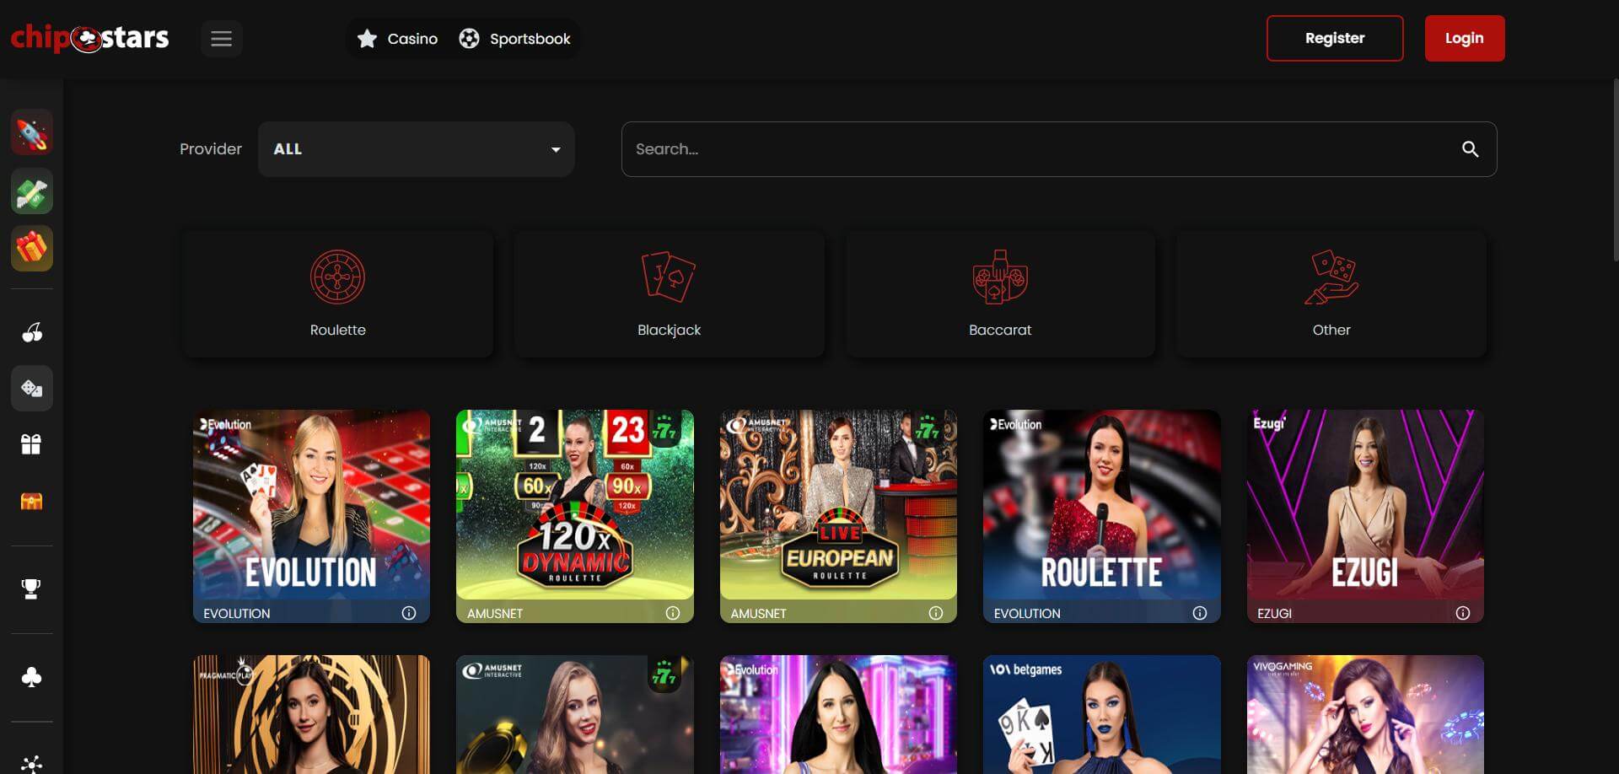The width and height of the screenshot is (1619, 774).
Task: Filter games by Roulette category
Action: pyautogui.click(x=337, y=293)
